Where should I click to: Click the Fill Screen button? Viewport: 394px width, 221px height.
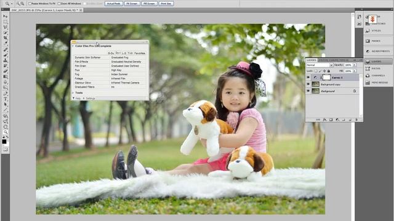[x=149, y=4]
